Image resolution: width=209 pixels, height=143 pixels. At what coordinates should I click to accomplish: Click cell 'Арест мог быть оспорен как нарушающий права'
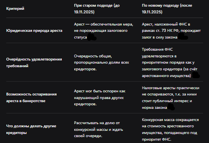click(100, 97)
